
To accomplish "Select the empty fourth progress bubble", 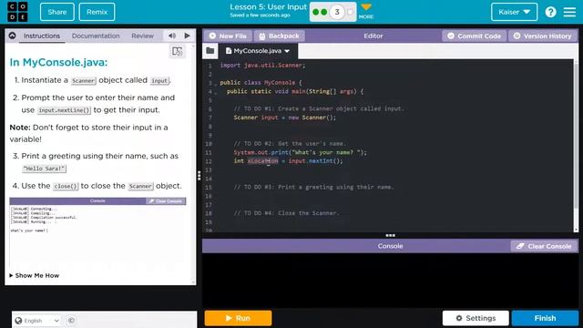I will [x=350, y=12].
